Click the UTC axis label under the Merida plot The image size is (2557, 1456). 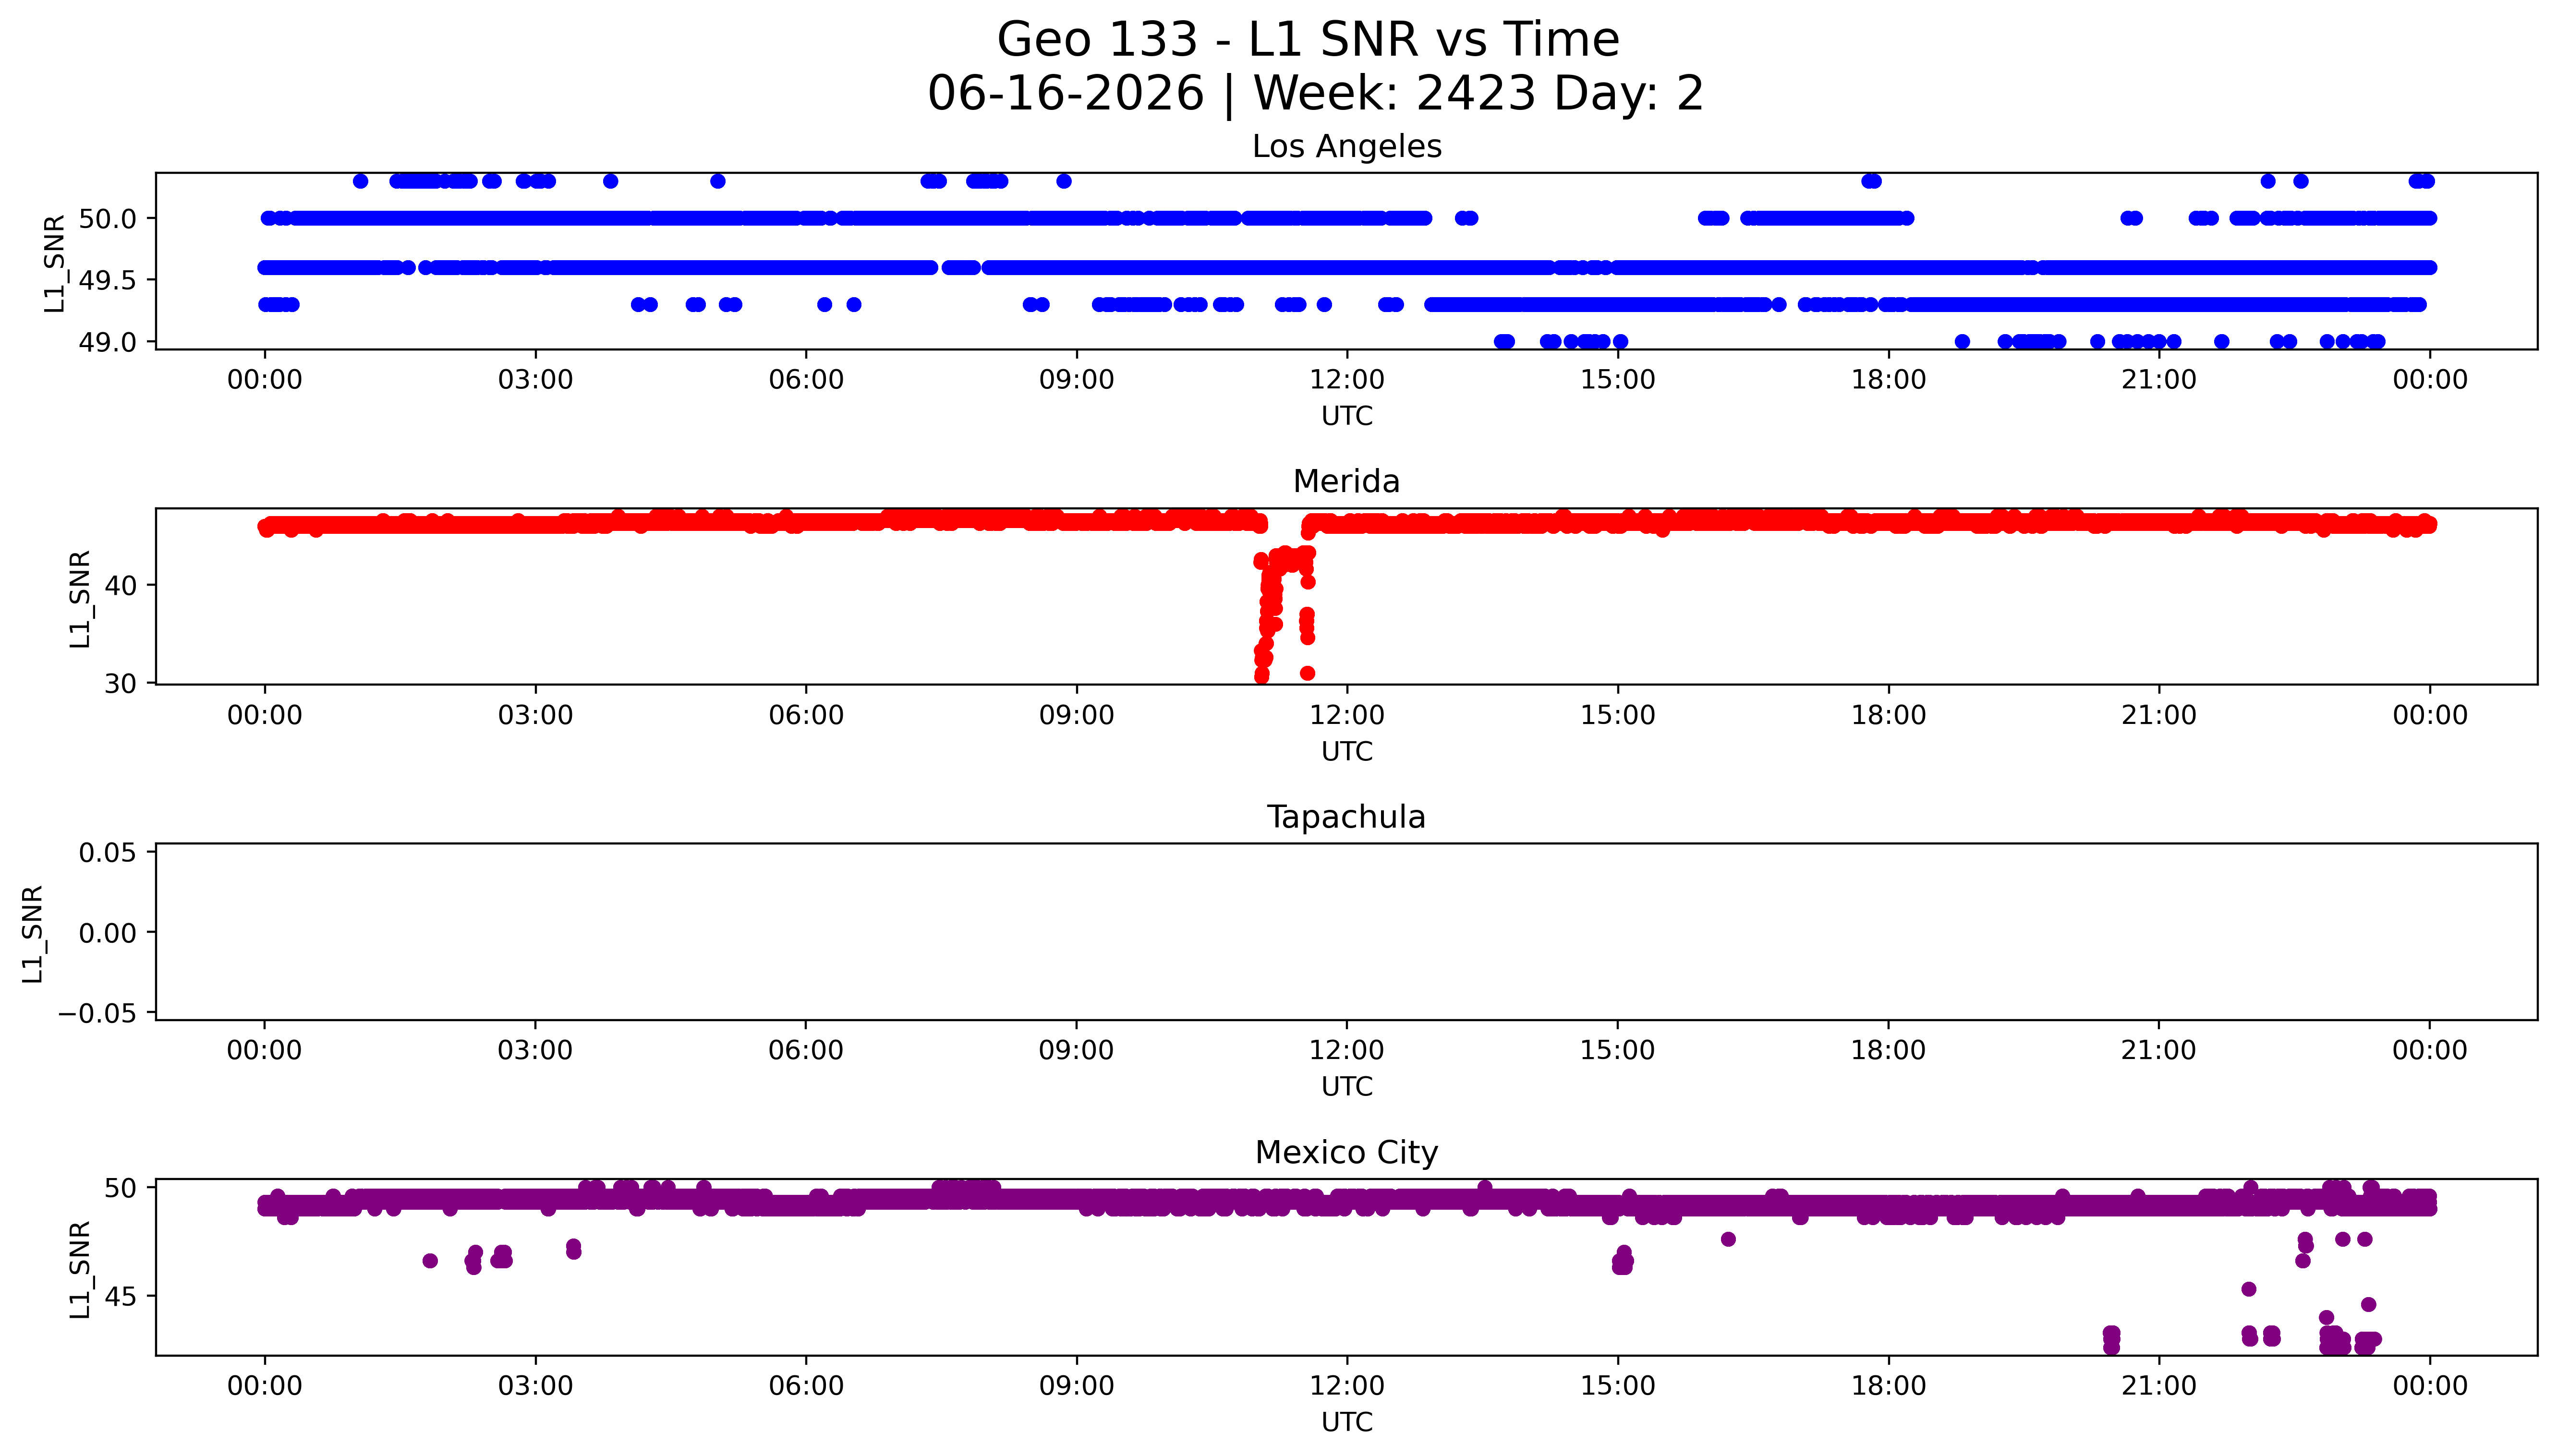point(1347,752)
